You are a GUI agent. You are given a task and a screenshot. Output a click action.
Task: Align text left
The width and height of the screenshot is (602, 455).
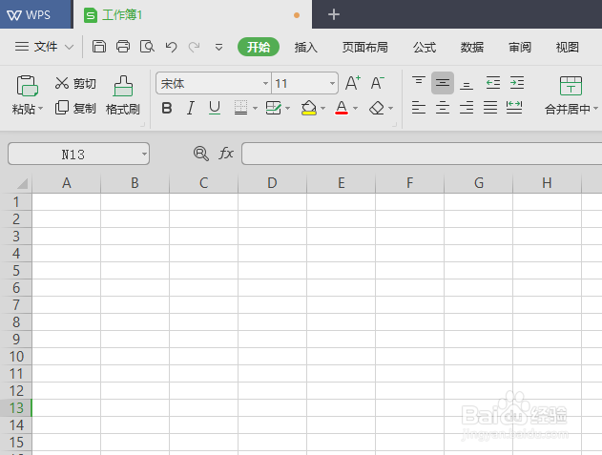point(419,108)
